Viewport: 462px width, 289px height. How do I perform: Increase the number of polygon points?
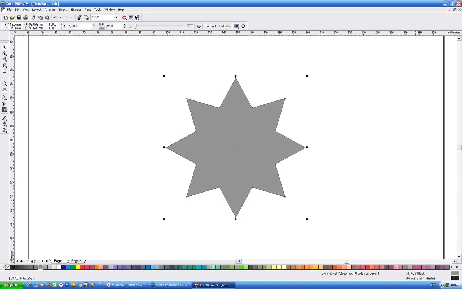click(x=125, y=25)
